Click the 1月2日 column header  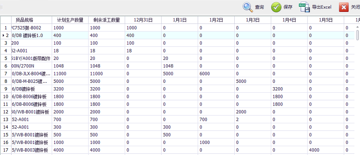pyautogui.click(x=216, y=20)
